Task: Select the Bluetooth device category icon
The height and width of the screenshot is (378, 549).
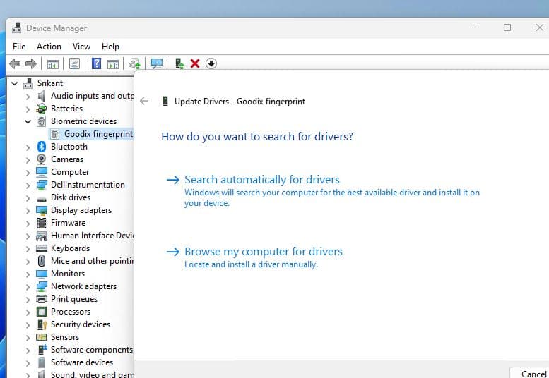Action: coord(42,147)
